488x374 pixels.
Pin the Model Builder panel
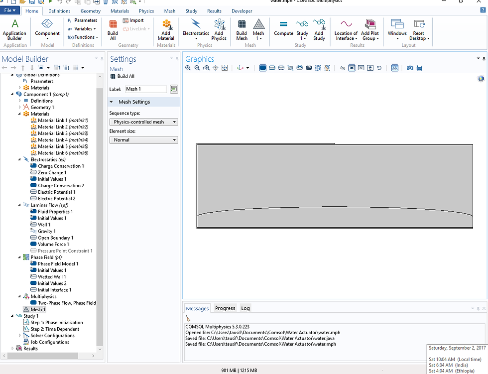click(102, 58)
